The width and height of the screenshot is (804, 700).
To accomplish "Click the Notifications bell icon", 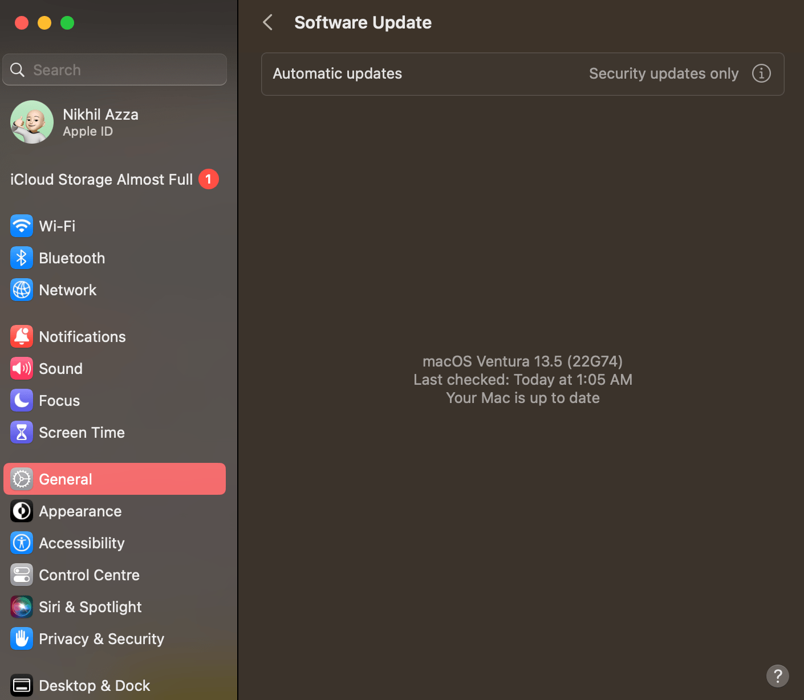I will (22, 337).
